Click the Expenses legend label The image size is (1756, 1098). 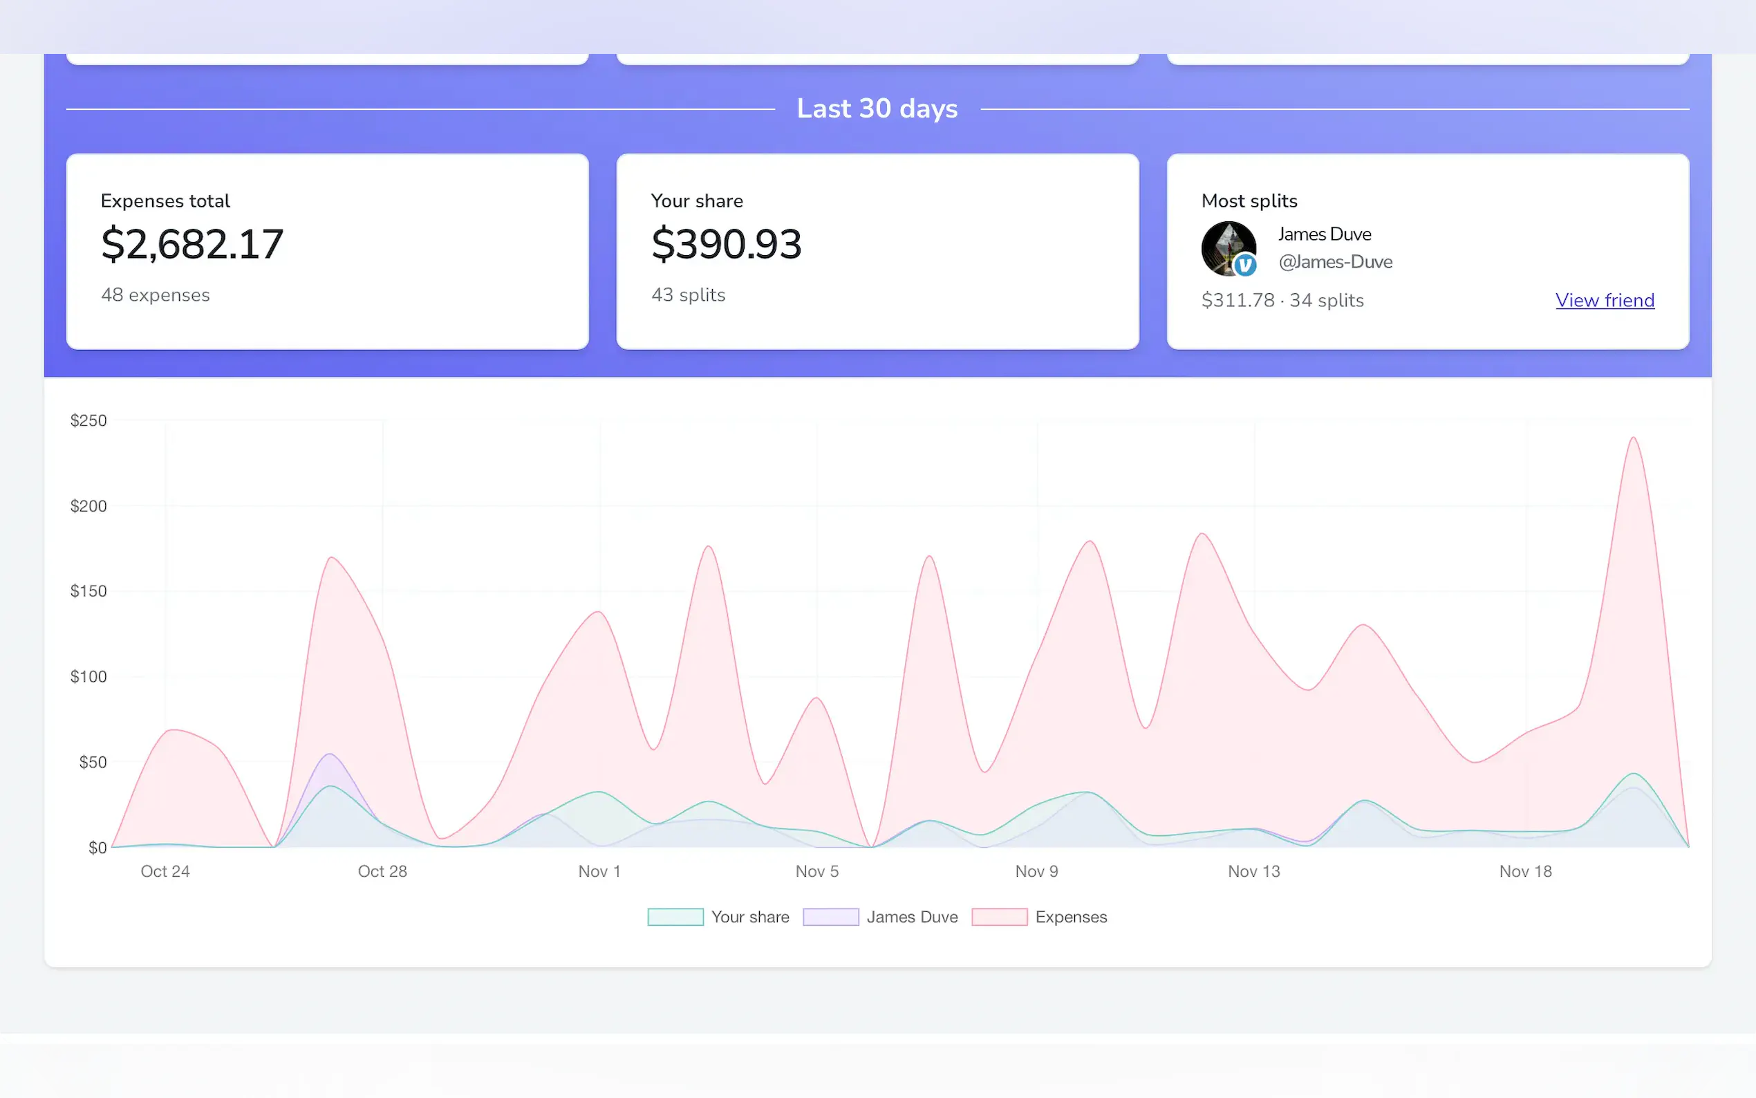coord(1071,916)
